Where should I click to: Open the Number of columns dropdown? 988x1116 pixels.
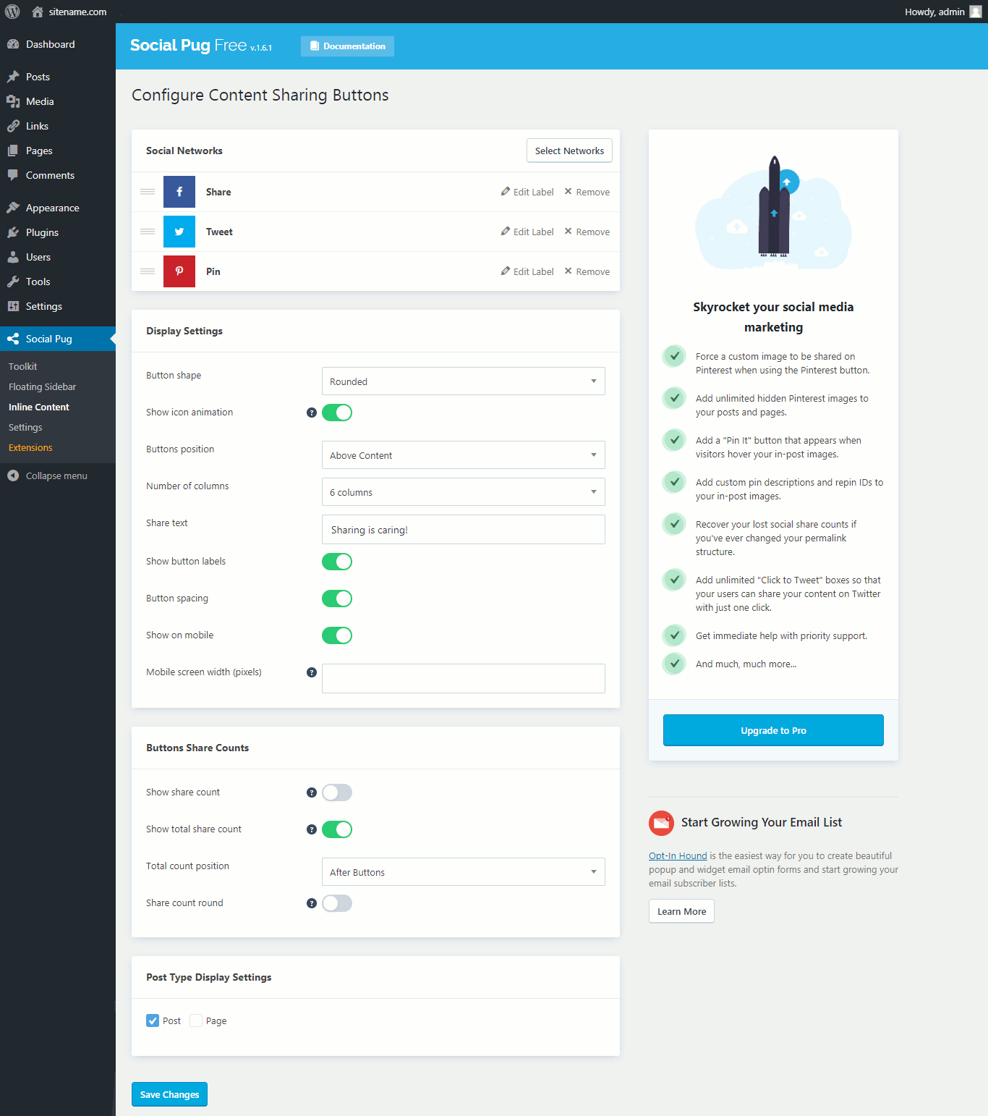[x=464, y=492]
